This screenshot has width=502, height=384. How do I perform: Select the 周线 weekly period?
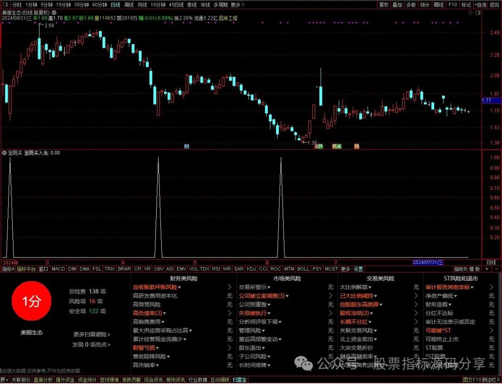tap(129, 5)
